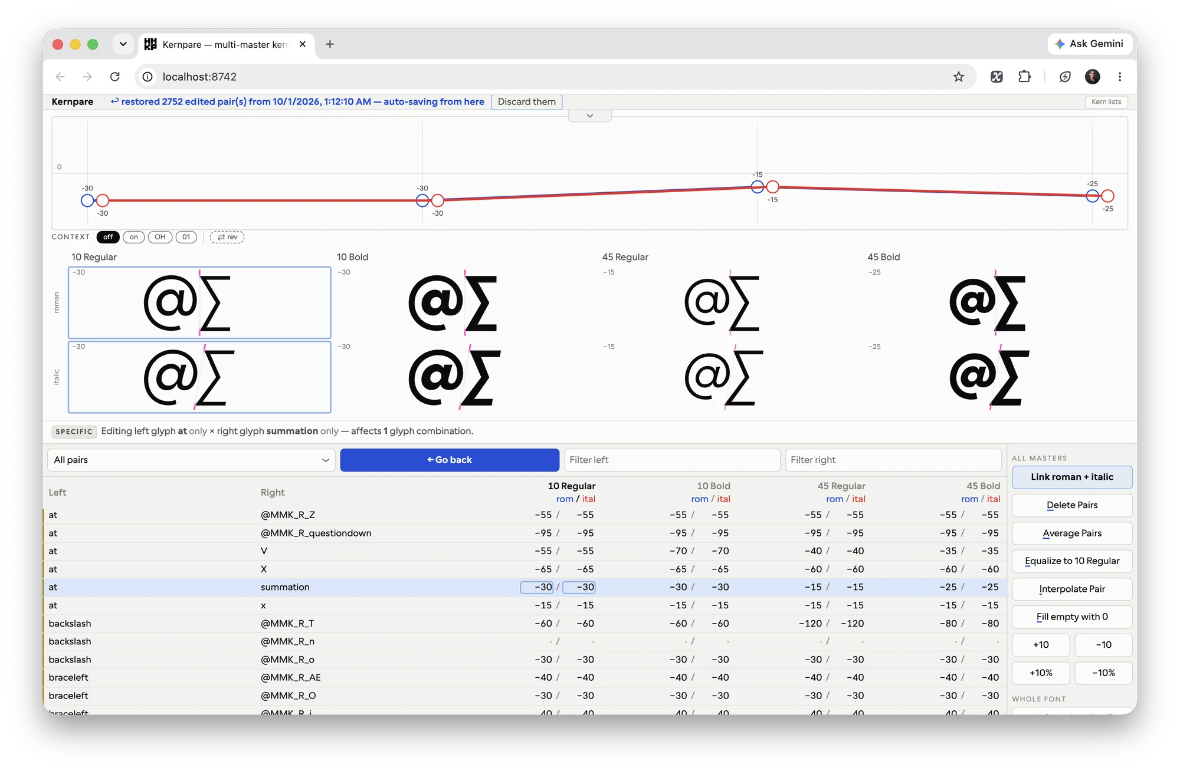
Task: Click the Filter left input field
Action: tap(672, 460)
